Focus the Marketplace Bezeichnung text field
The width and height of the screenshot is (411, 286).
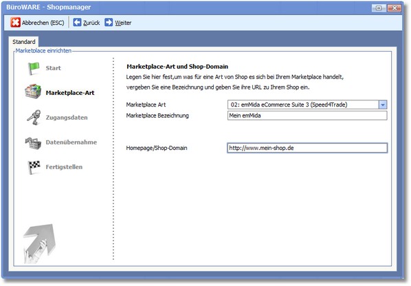click(x=307, y=115)
